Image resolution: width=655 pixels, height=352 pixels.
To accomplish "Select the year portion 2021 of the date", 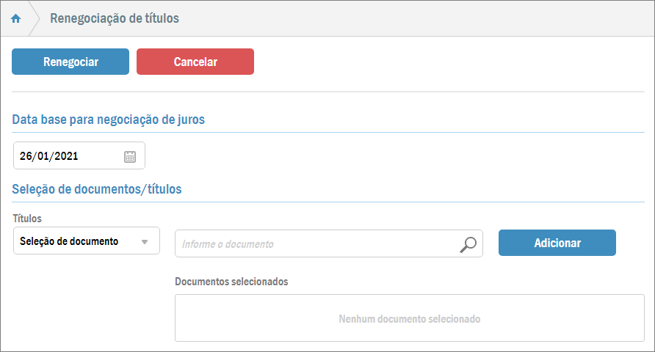I will pos(66,156).
